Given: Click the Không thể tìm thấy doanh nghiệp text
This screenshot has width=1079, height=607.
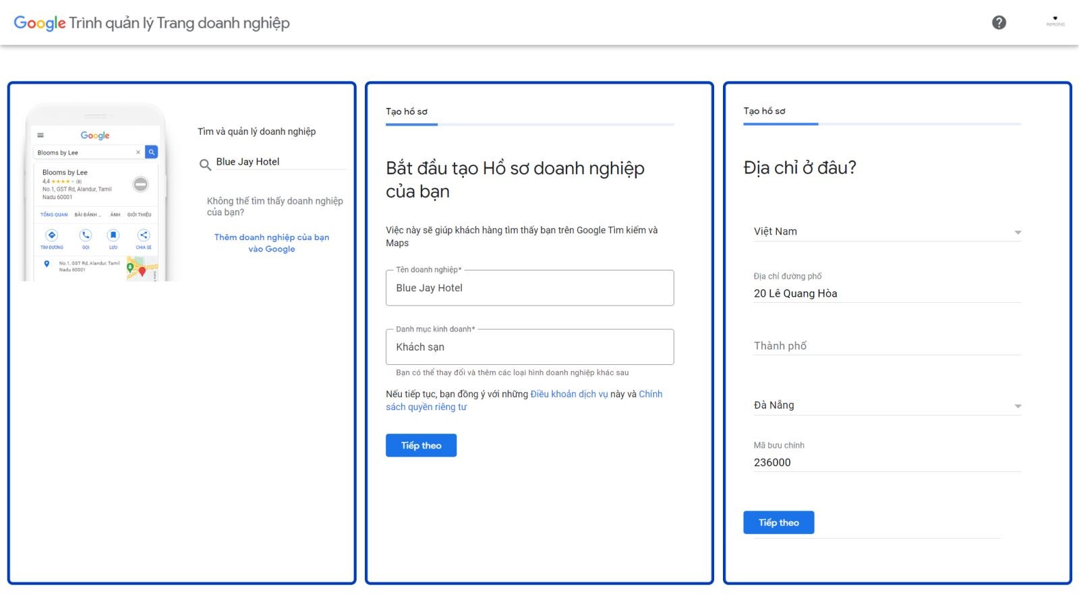Looking at the screenshot, I should [274, 206].
